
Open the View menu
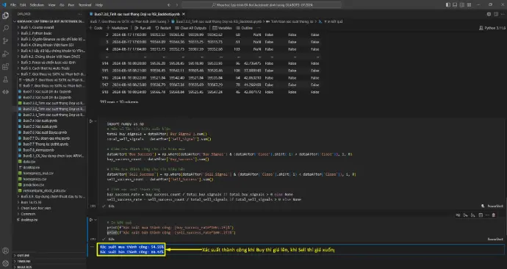click(51, 5)
